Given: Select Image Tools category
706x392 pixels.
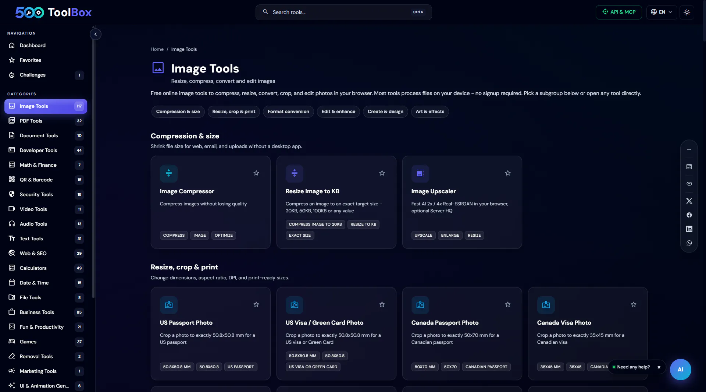Looking at the screenshot, I should (46, 106).
